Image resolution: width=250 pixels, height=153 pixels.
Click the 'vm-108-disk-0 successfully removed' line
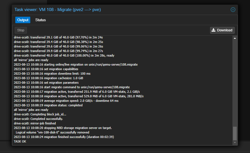[52, 132]
